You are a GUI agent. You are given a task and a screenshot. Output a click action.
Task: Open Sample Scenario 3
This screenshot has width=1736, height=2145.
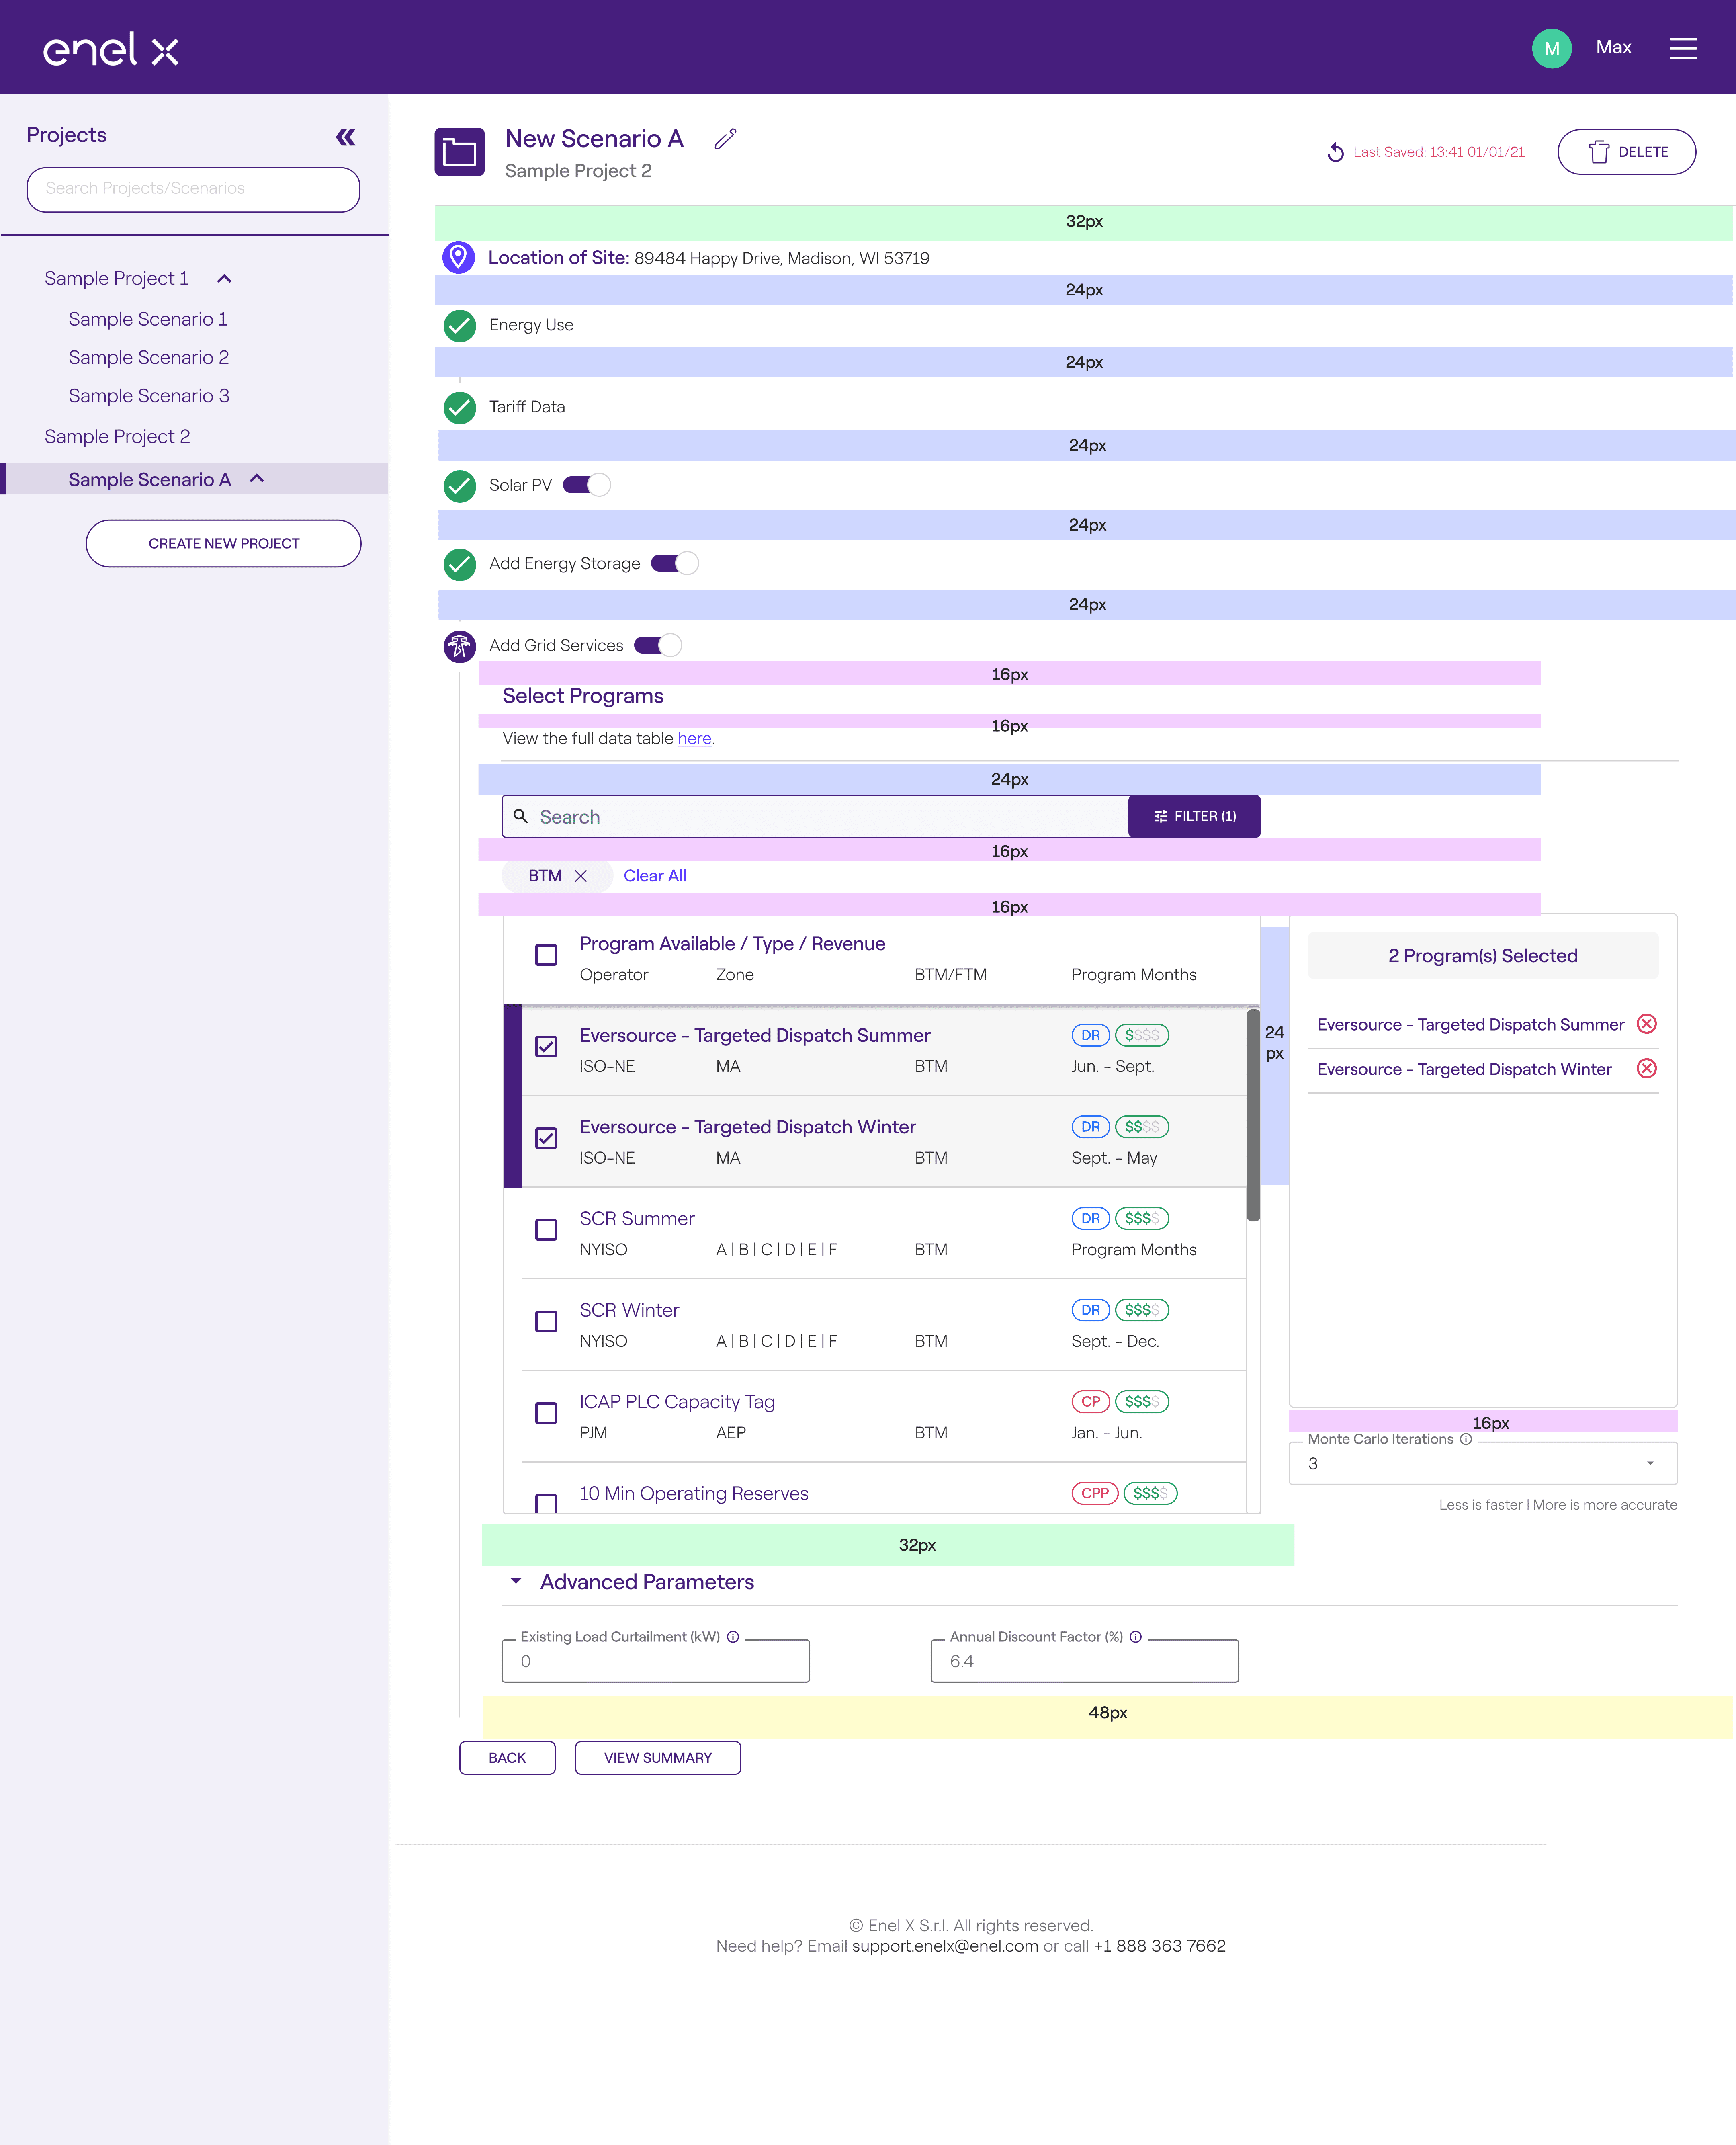tap(149, 396)
